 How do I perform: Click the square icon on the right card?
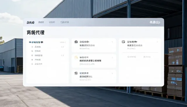pyautogui.click(x=123, y=42)
